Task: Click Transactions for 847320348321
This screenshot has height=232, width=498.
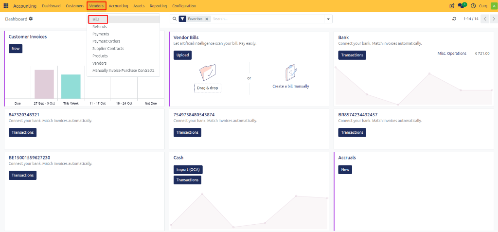Action: pos(22,132)
